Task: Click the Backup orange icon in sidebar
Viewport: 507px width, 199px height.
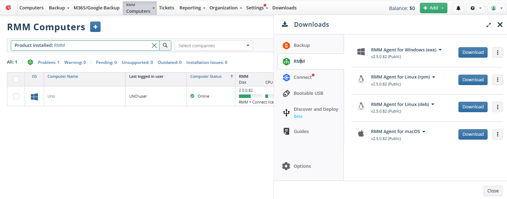Action: tap(286, 45)
